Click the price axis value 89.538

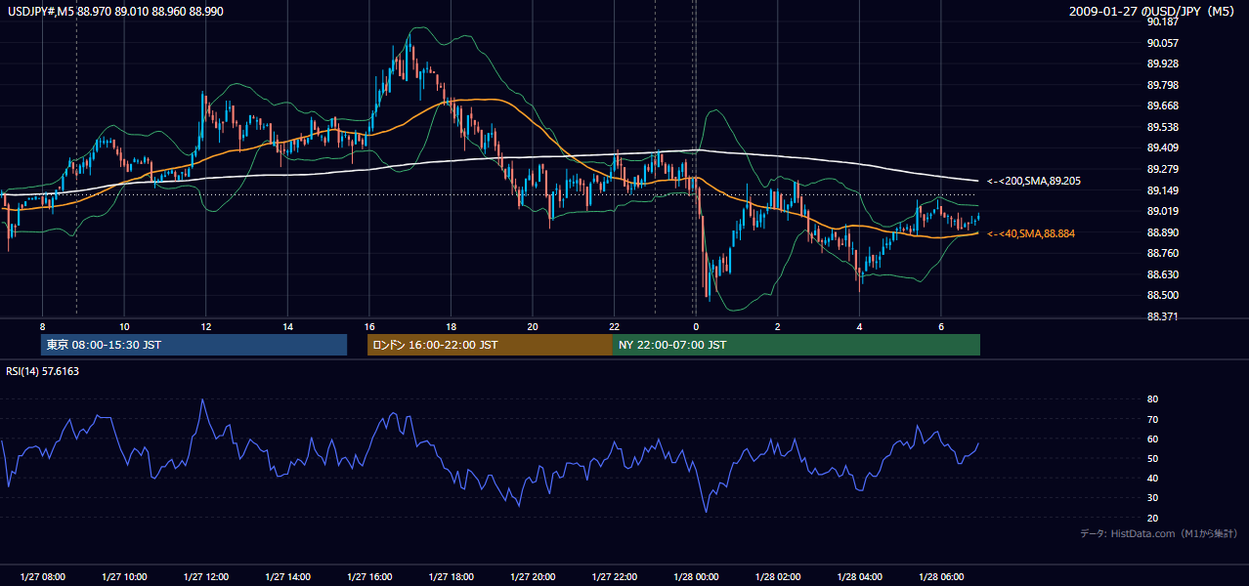pyautogui.click(x=1163, y=127)
